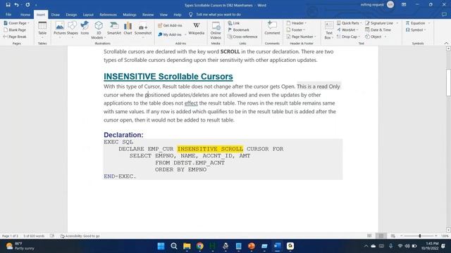This screenshot has width=451, height=253.
Task: Open Chrome from the taskbar
Action: pyautogui.click(x=199, y=246)
